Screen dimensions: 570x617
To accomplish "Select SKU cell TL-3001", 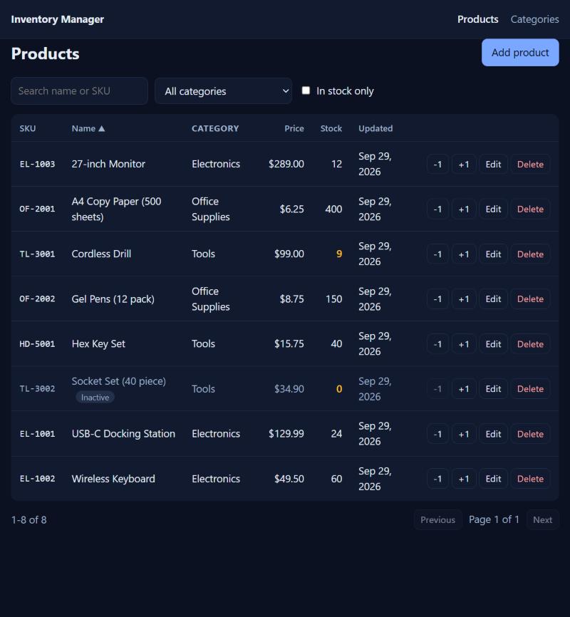I will 37,254.
